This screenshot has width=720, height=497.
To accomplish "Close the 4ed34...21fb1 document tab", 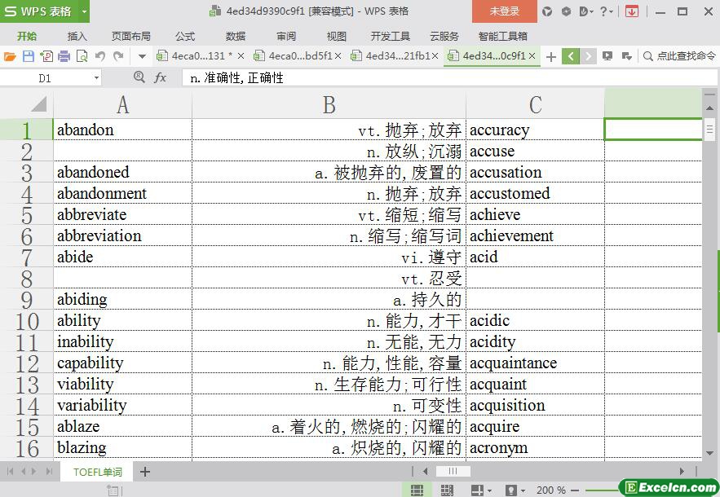I will (x=435, y=56).
